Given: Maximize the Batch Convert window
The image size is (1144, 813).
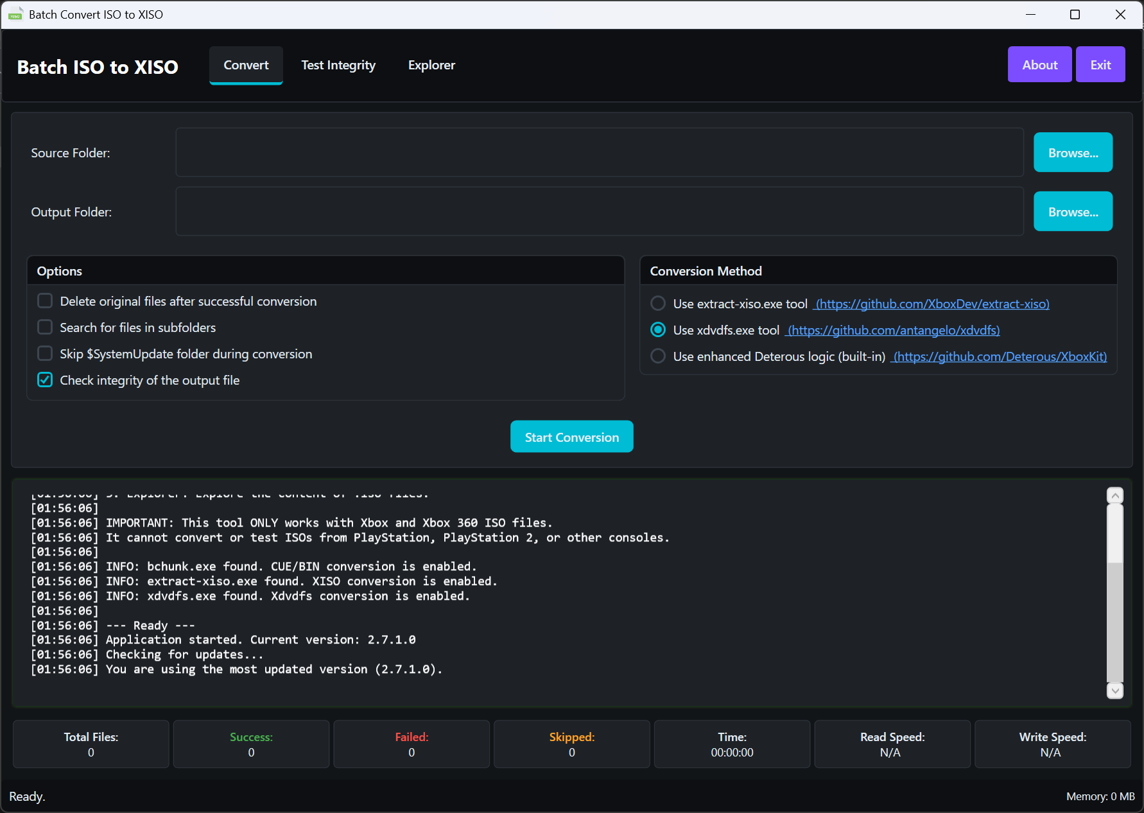Looking at the screenshot, I should tap(1075, 14).
